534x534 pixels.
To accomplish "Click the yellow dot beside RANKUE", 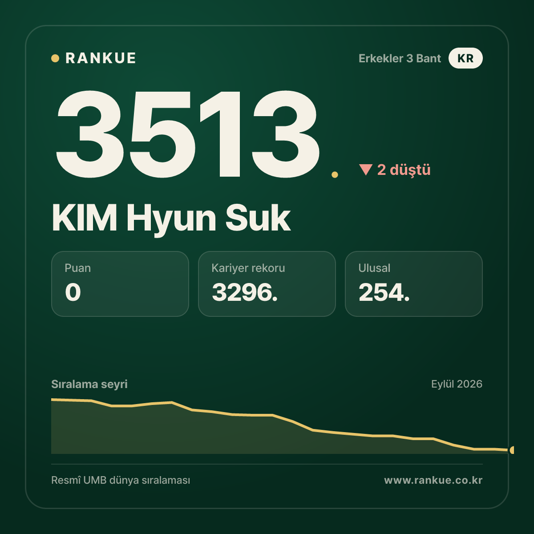I will pyautogui.click(x=55, y=58).
